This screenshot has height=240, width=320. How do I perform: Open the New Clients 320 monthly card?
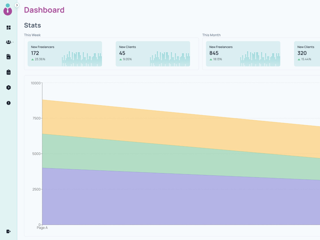(x=307, y=54)
